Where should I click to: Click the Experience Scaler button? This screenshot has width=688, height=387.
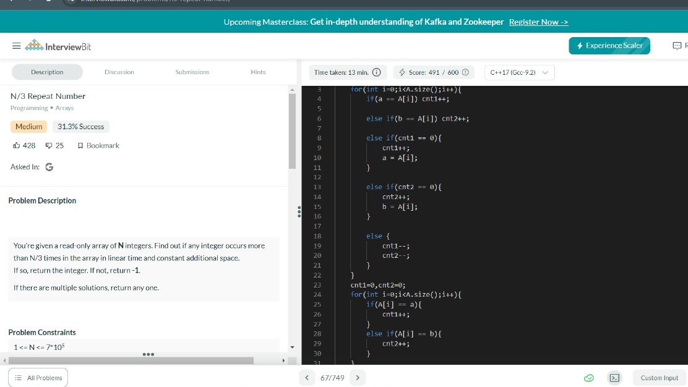[x=609, y=45]
